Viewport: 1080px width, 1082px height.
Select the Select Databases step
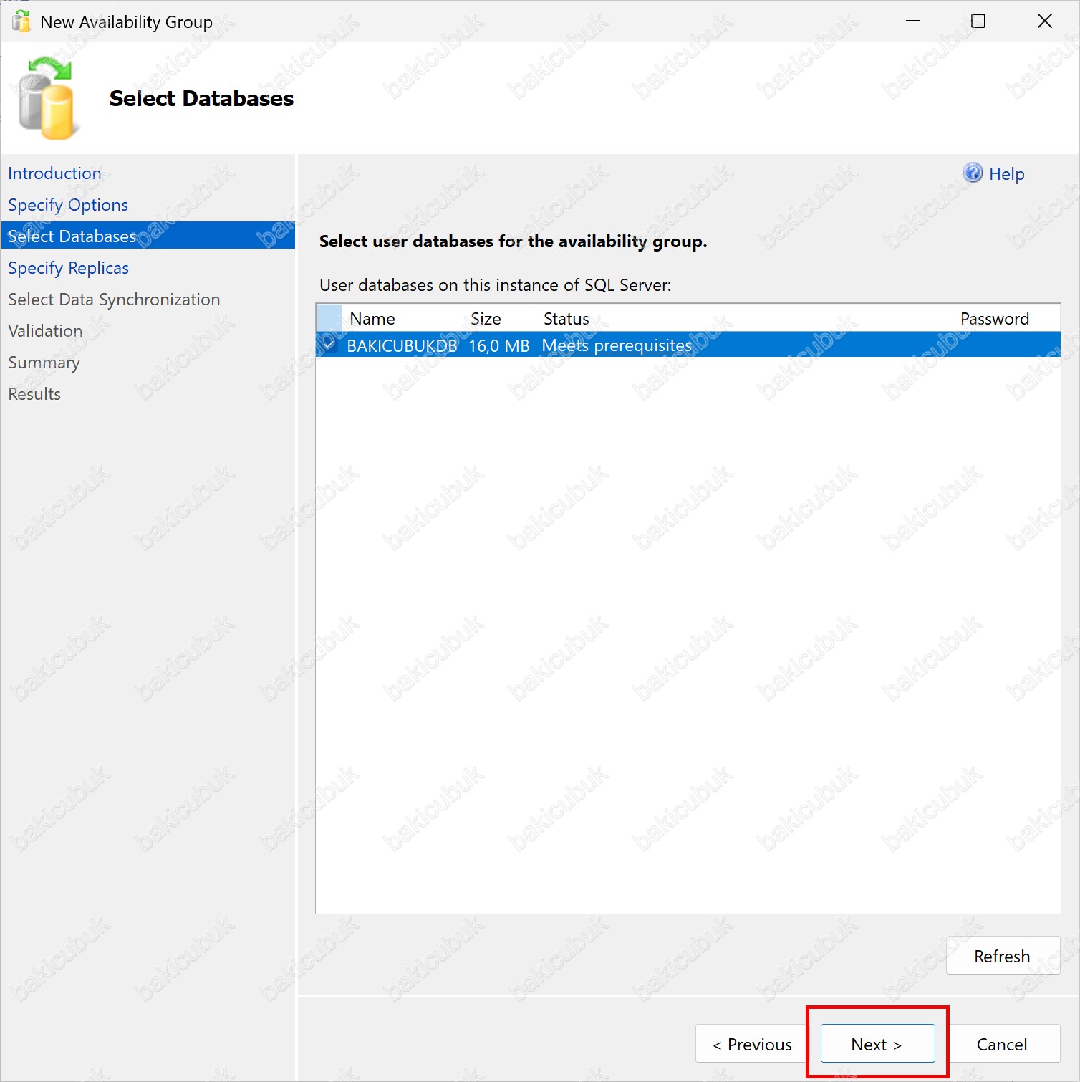72,236
